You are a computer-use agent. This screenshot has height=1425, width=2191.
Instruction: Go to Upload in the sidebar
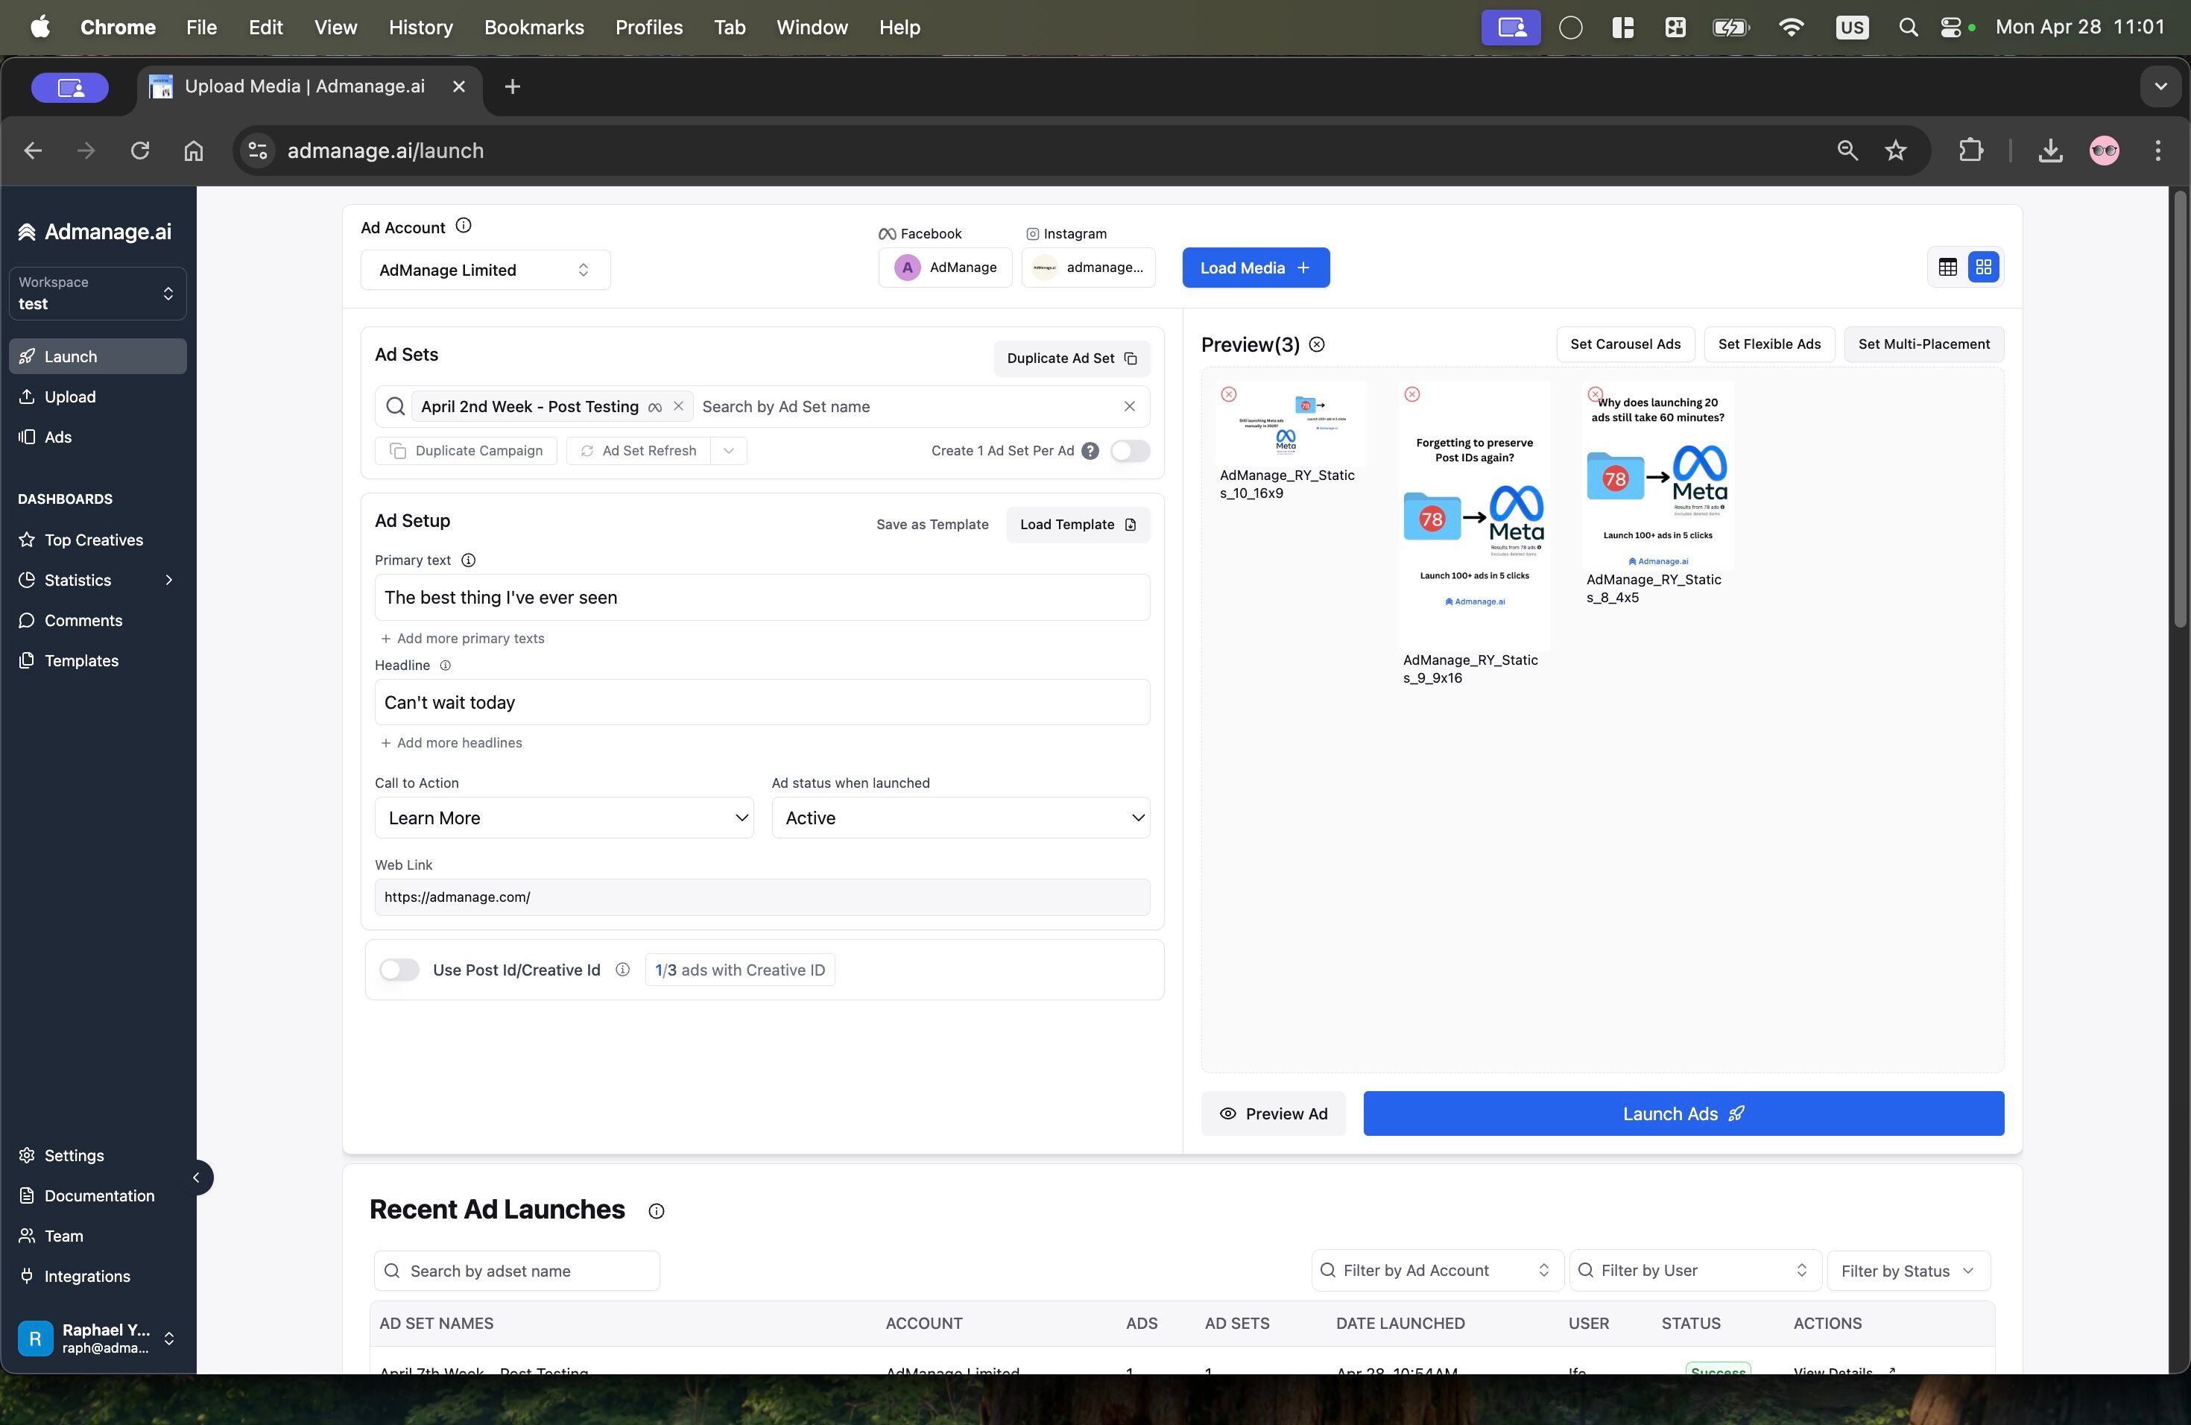point(70,396)
